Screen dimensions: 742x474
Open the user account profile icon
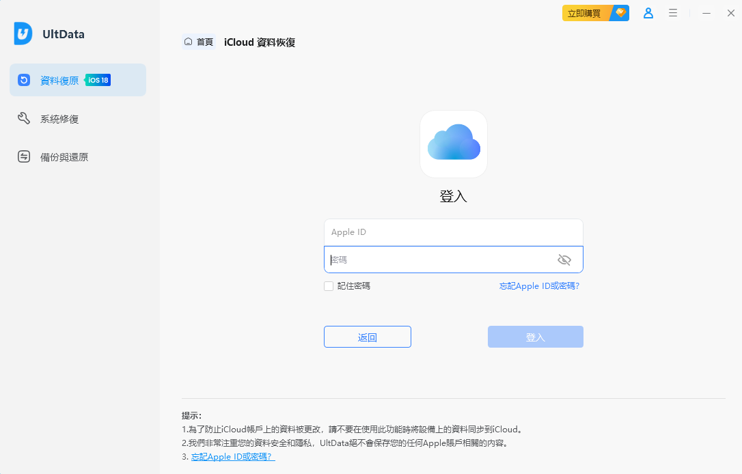point(648,13)
